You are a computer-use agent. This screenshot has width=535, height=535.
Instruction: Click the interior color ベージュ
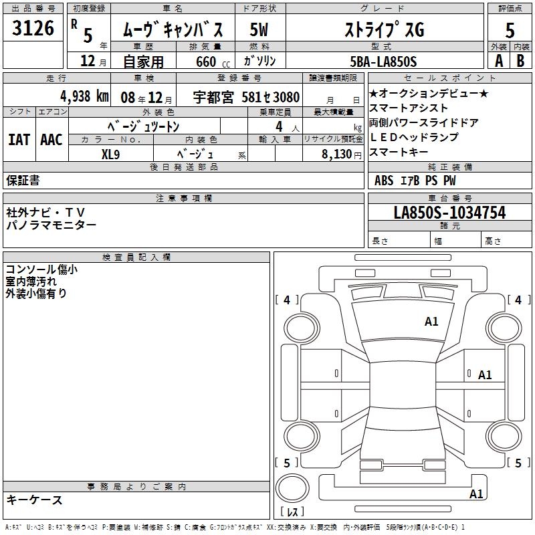coord(195,154)
